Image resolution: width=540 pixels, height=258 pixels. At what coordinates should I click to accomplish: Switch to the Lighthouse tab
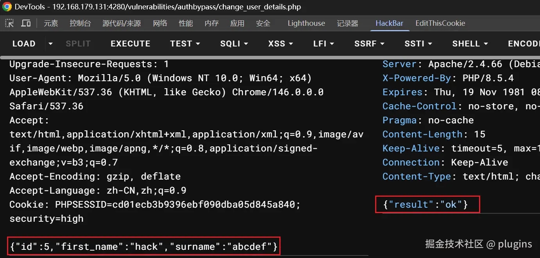click(x=306, y=23)
